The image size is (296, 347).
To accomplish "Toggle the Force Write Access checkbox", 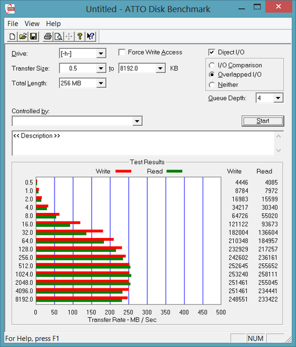I will 122,52.
